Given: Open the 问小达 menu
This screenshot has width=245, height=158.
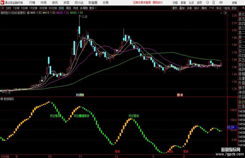Looking at the screenshot, I should (x=79, y=3).
